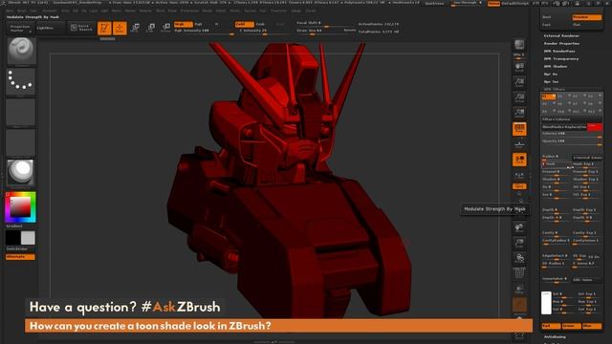
Task: Select the gray main color swatch
Action: pos(28,238)
